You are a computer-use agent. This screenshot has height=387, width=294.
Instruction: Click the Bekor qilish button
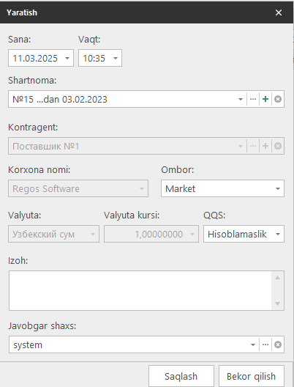point(252,376)
